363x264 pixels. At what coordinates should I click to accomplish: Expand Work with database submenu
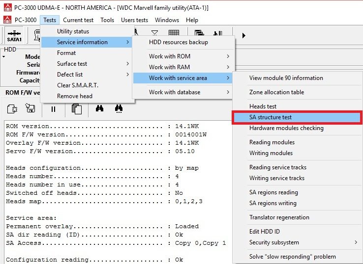(182, 92)
